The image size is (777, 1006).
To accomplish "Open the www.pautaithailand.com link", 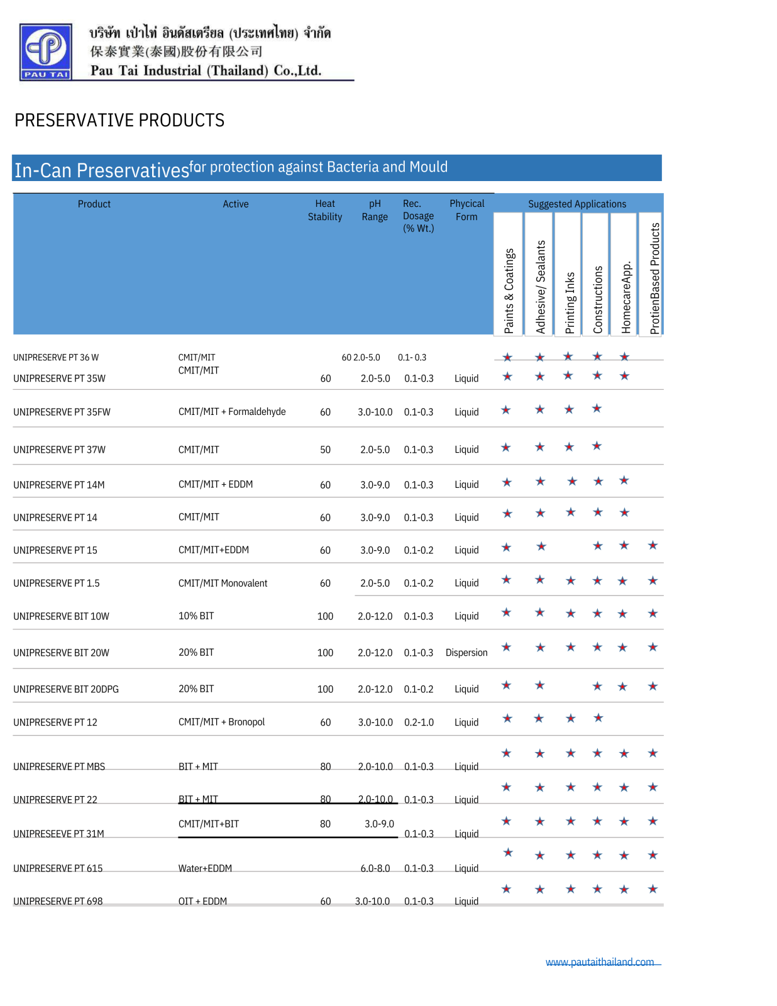I will pyautogui.click(x=600, y=962).
